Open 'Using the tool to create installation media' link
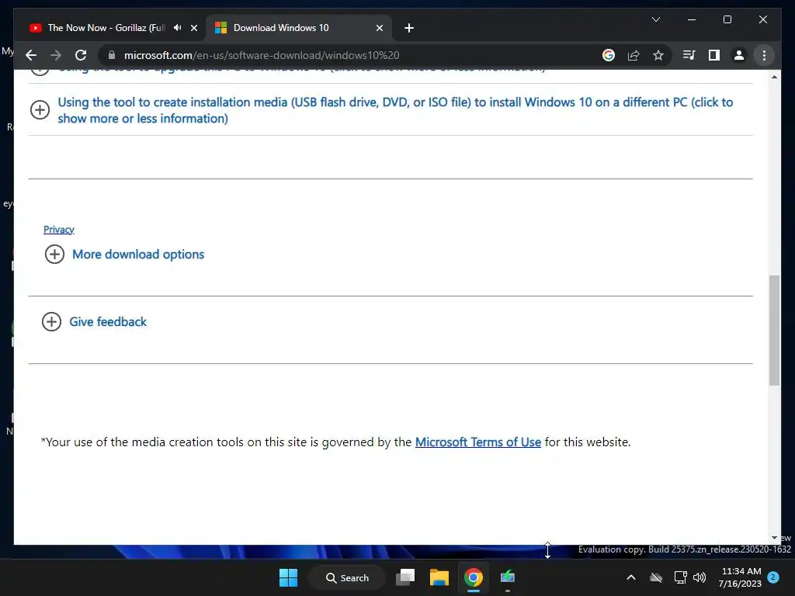The image size is (795, 596). 395,110
